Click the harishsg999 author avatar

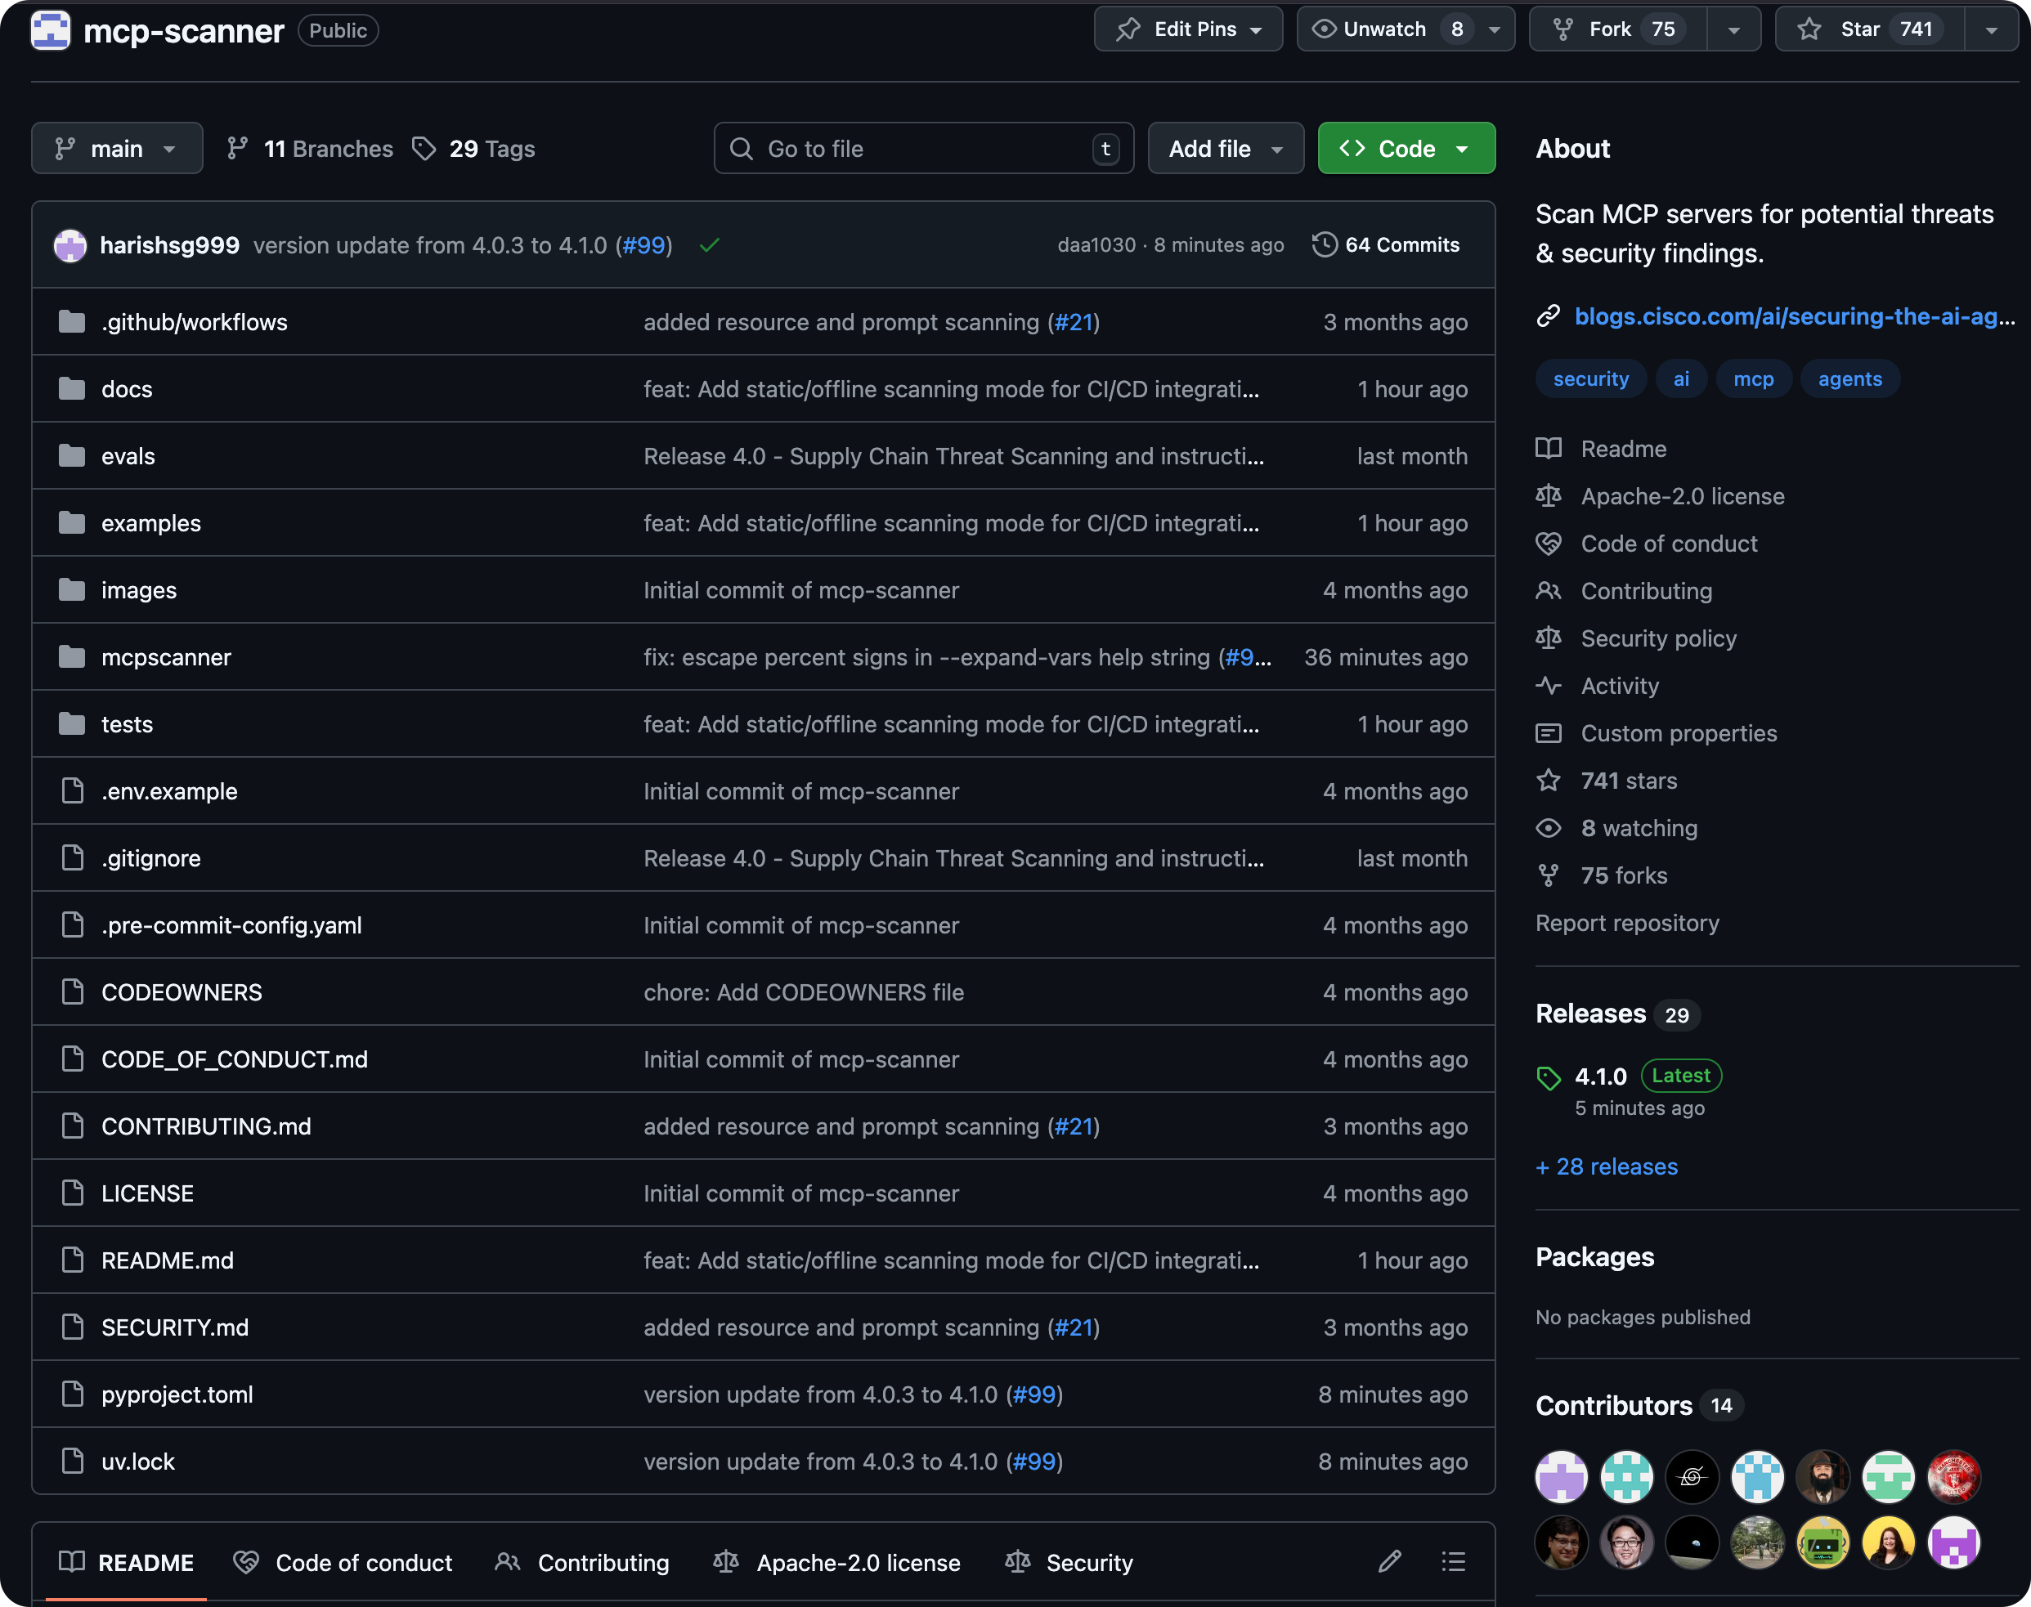70,245
